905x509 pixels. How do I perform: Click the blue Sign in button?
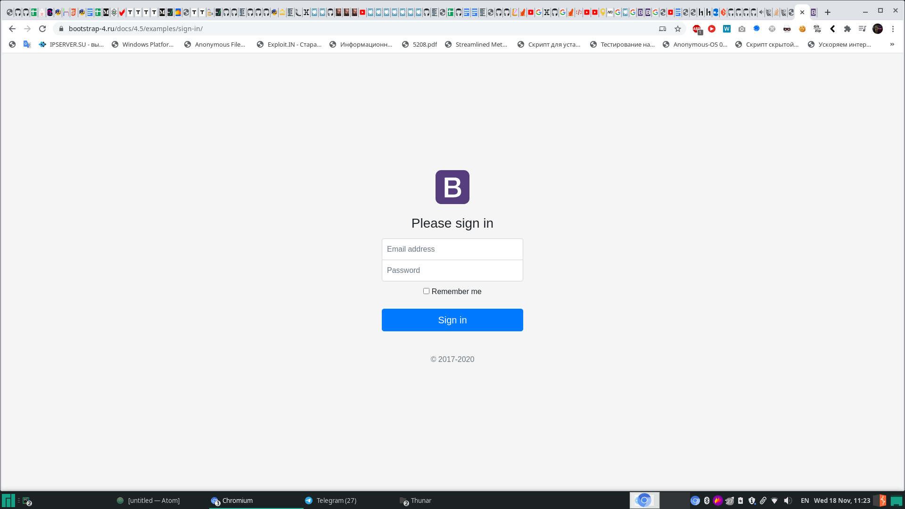(452, 320)
